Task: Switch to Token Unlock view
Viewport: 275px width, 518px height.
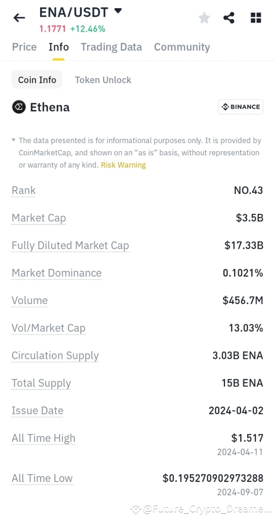Action: [103, 80]
